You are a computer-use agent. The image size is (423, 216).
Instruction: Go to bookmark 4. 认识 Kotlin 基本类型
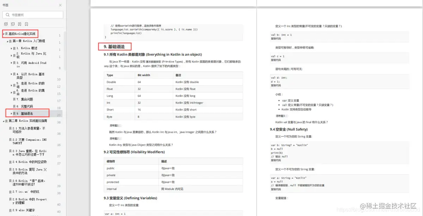(x=31, y=76)
